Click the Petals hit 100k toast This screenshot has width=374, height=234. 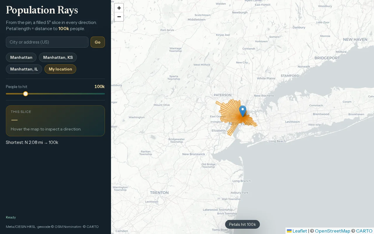[x=242, y=224]
